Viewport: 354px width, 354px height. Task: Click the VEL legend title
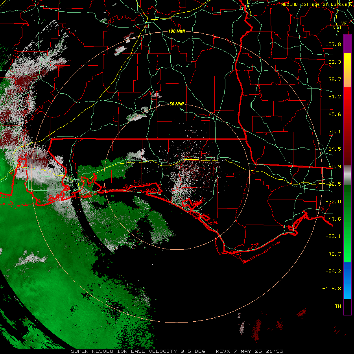click(x=345, y=24)
